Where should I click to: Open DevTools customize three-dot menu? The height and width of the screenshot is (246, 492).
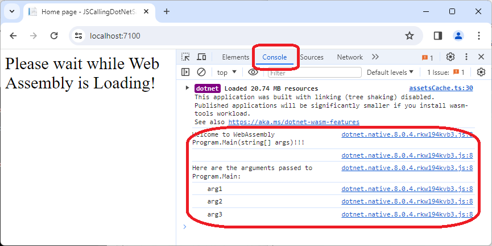(466, 57)
